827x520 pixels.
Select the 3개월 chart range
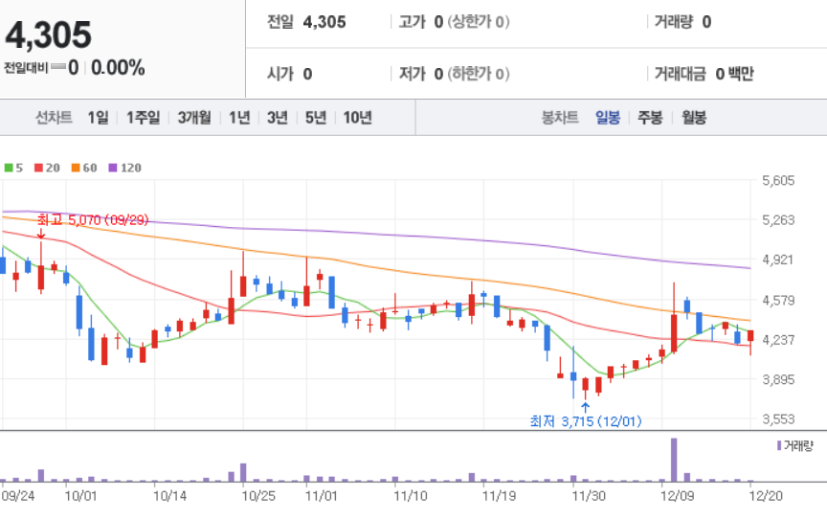click(194, 117)
